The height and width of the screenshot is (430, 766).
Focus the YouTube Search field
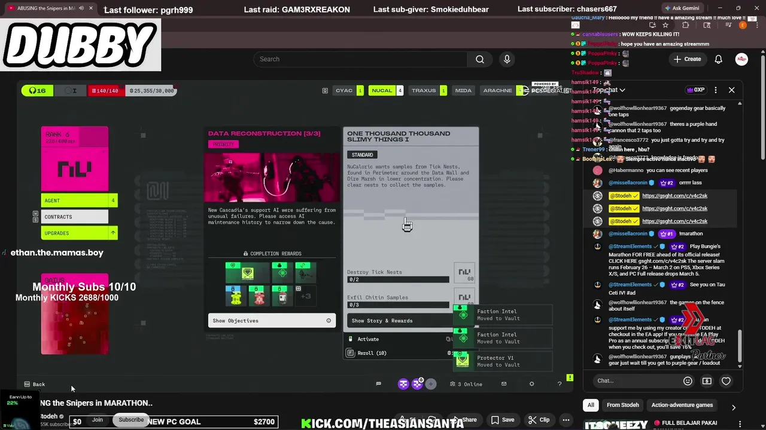pos(361,59)
